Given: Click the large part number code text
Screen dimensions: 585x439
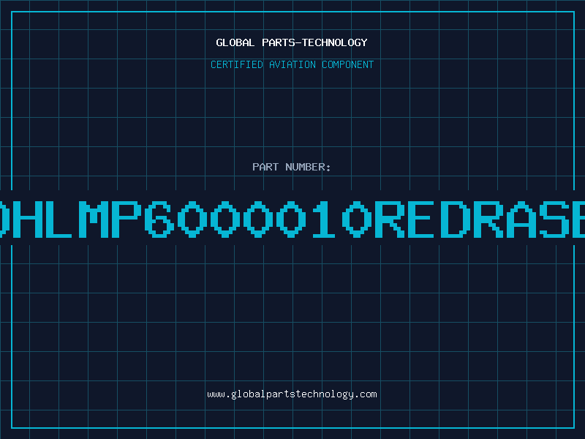Looking at the screenshot, I should [x=292, y=219].
